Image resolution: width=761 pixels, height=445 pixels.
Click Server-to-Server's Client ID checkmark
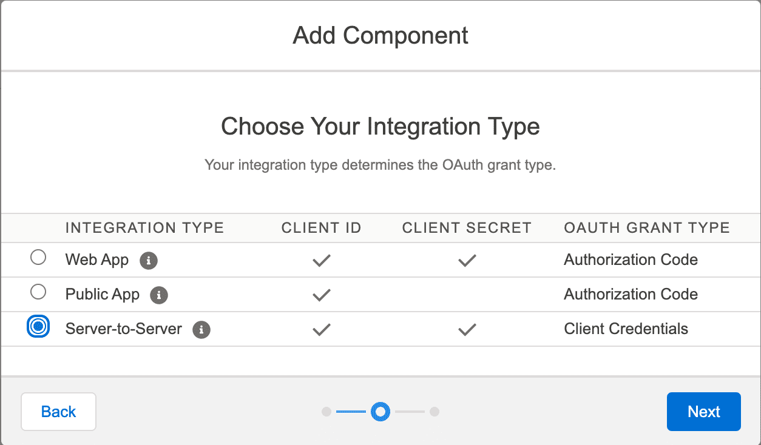[x=321, y=330]
